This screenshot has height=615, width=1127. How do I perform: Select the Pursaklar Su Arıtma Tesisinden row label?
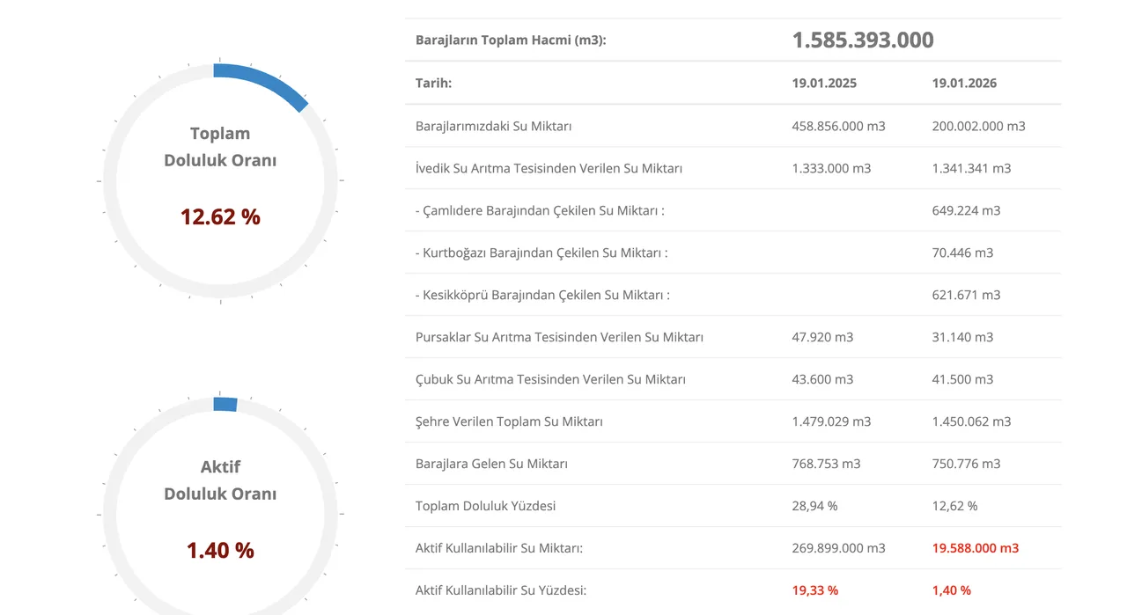(x=559, y=337)
